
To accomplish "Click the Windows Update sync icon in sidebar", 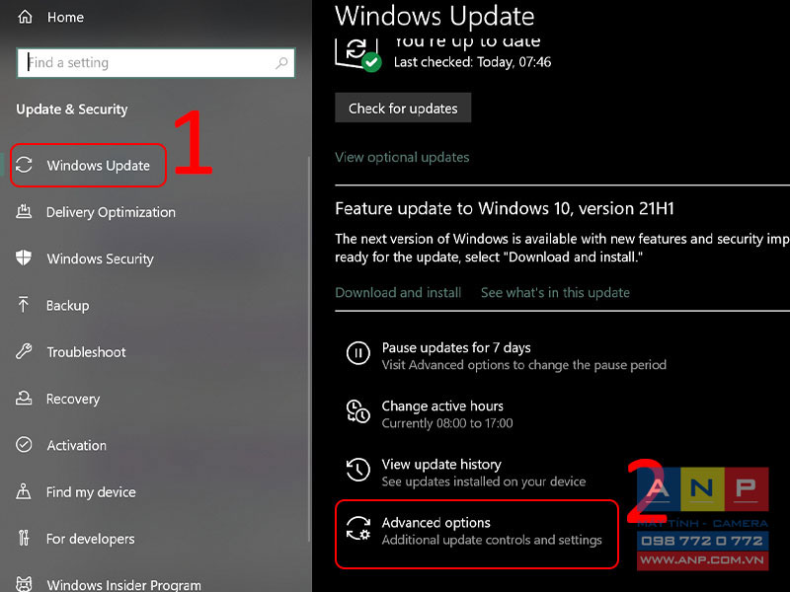I will click(24, 165).
